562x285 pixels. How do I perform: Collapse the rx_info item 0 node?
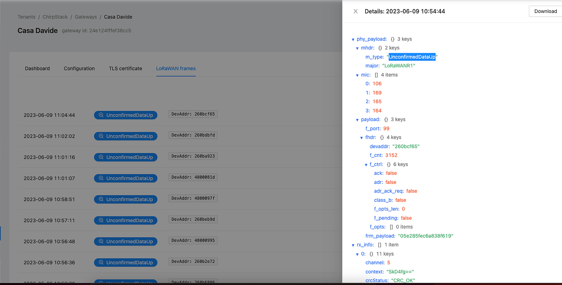pos(357,254)
